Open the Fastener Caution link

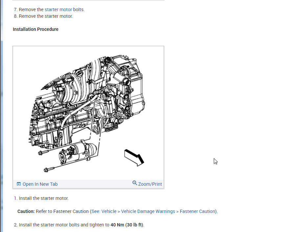[197, 211]
